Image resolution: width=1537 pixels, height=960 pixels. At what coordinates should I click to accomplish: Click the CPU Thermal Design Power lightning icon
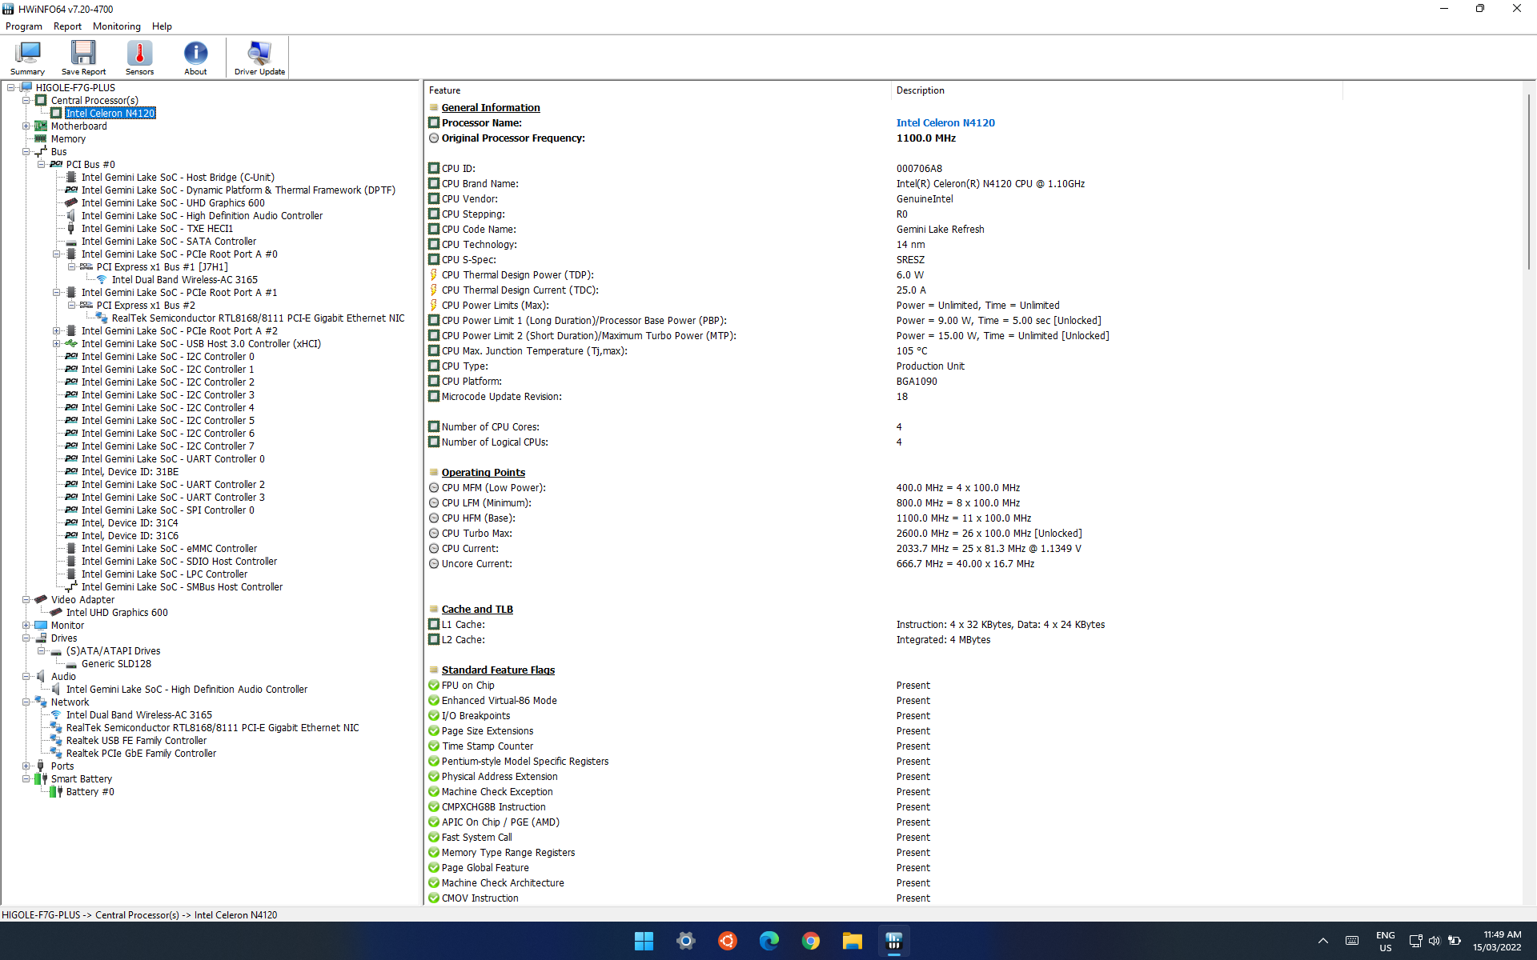tap(434, 274)
